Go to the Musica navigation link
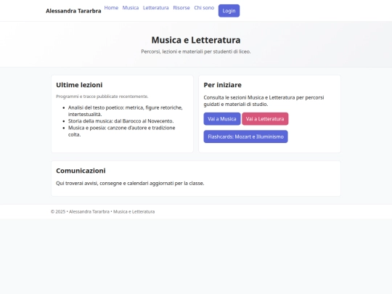 pos(131,8)
